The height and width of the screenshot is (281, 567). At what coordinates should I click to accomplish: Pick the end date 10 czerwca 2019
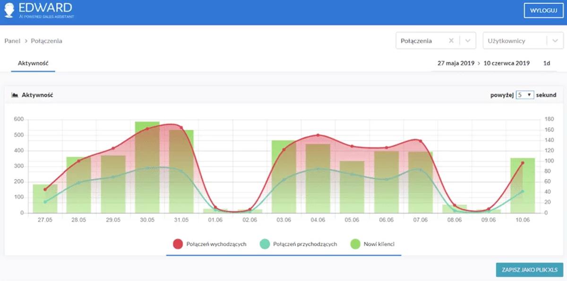click(507, 63)
